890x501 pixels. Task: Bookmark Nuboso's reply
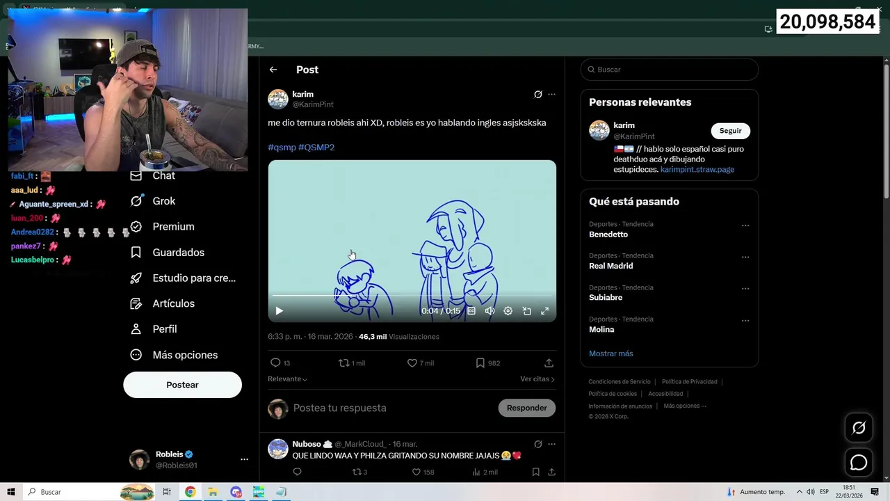[535, 472]
